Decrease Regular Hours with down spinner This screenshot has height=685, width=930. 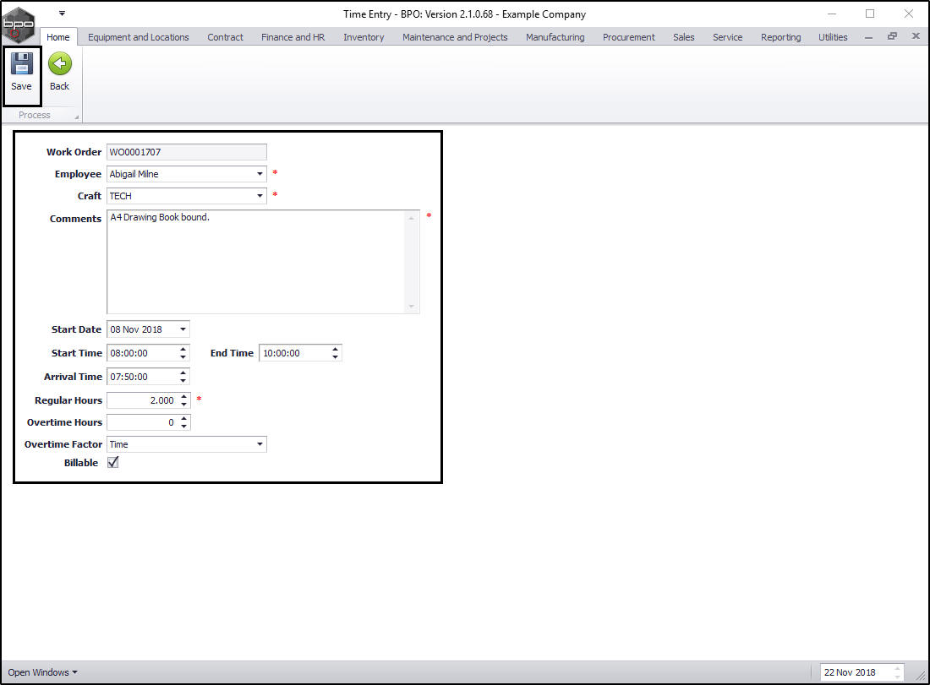(x=184, y=404)
